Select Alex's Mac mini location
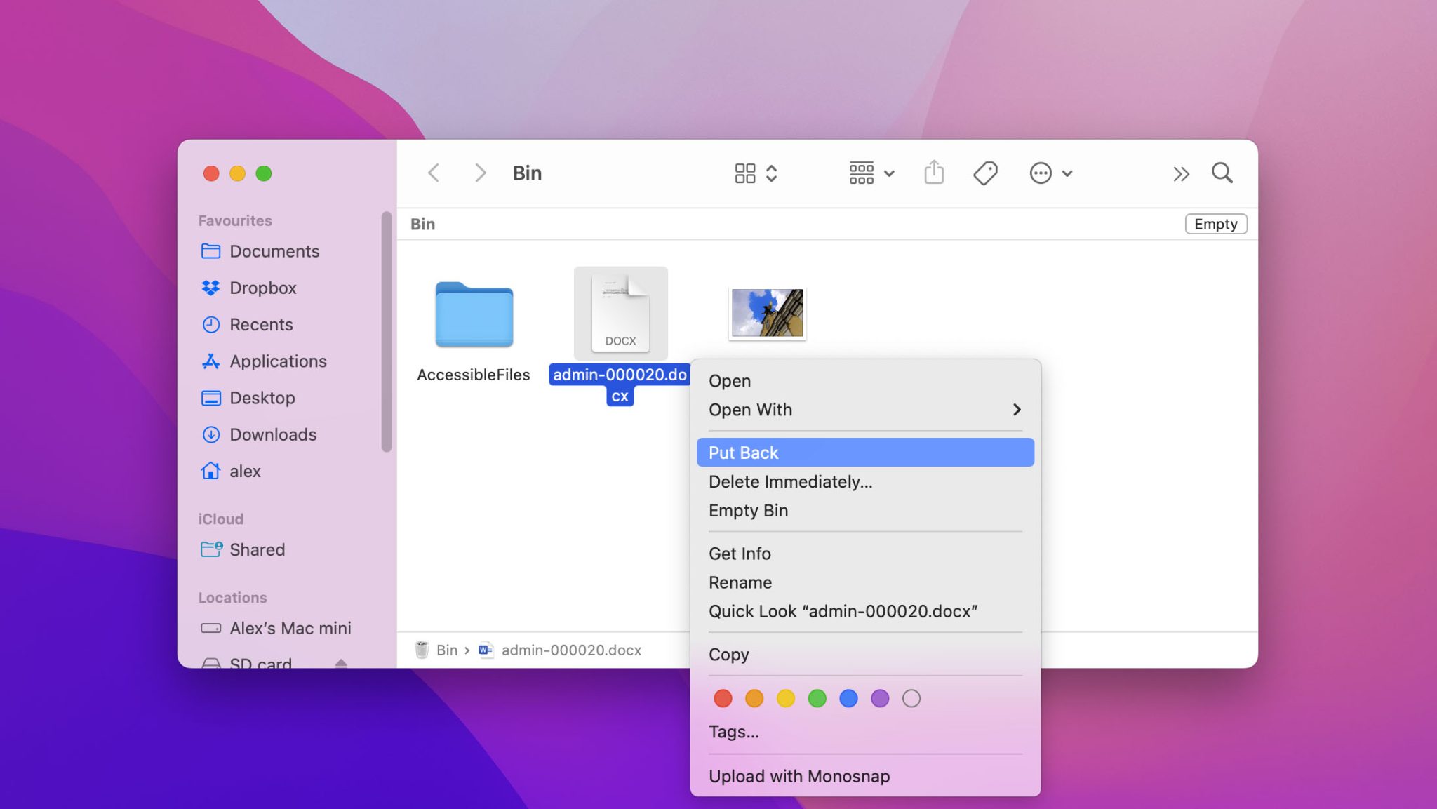This screenshot has width=1437, height=809. (290, 628)
